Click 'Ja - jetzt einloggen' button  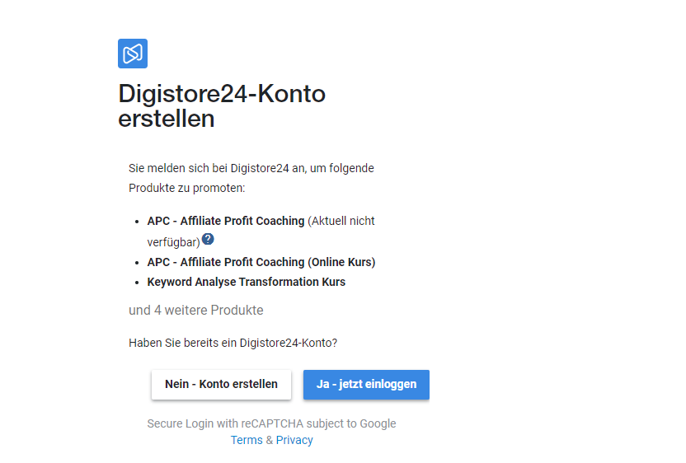[x=366, y=384]
